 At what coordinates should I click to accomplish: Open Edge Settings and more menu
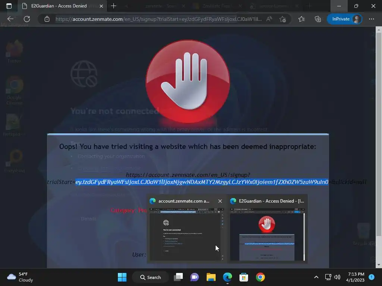pos(371,19)
